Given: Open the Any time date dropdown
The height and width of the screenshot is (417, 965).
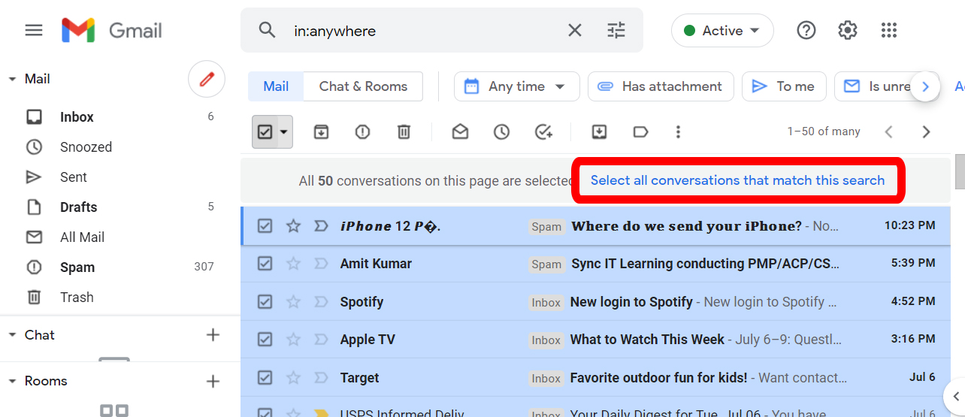Looking at the screenshot, I should point(516,86).
